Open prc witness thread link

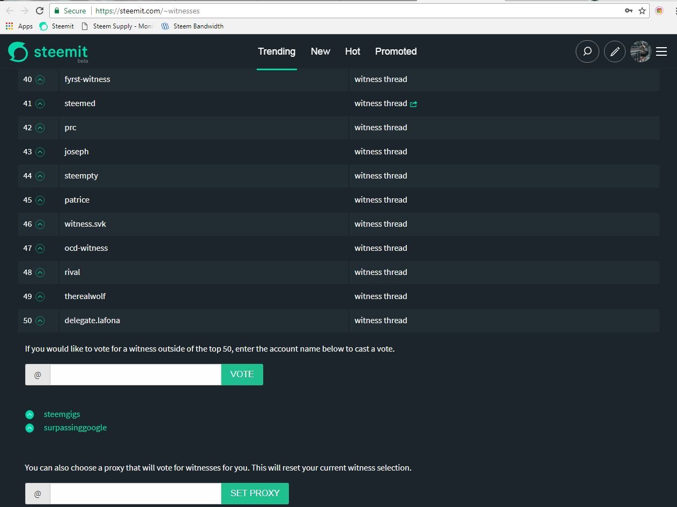coord(381,128)
